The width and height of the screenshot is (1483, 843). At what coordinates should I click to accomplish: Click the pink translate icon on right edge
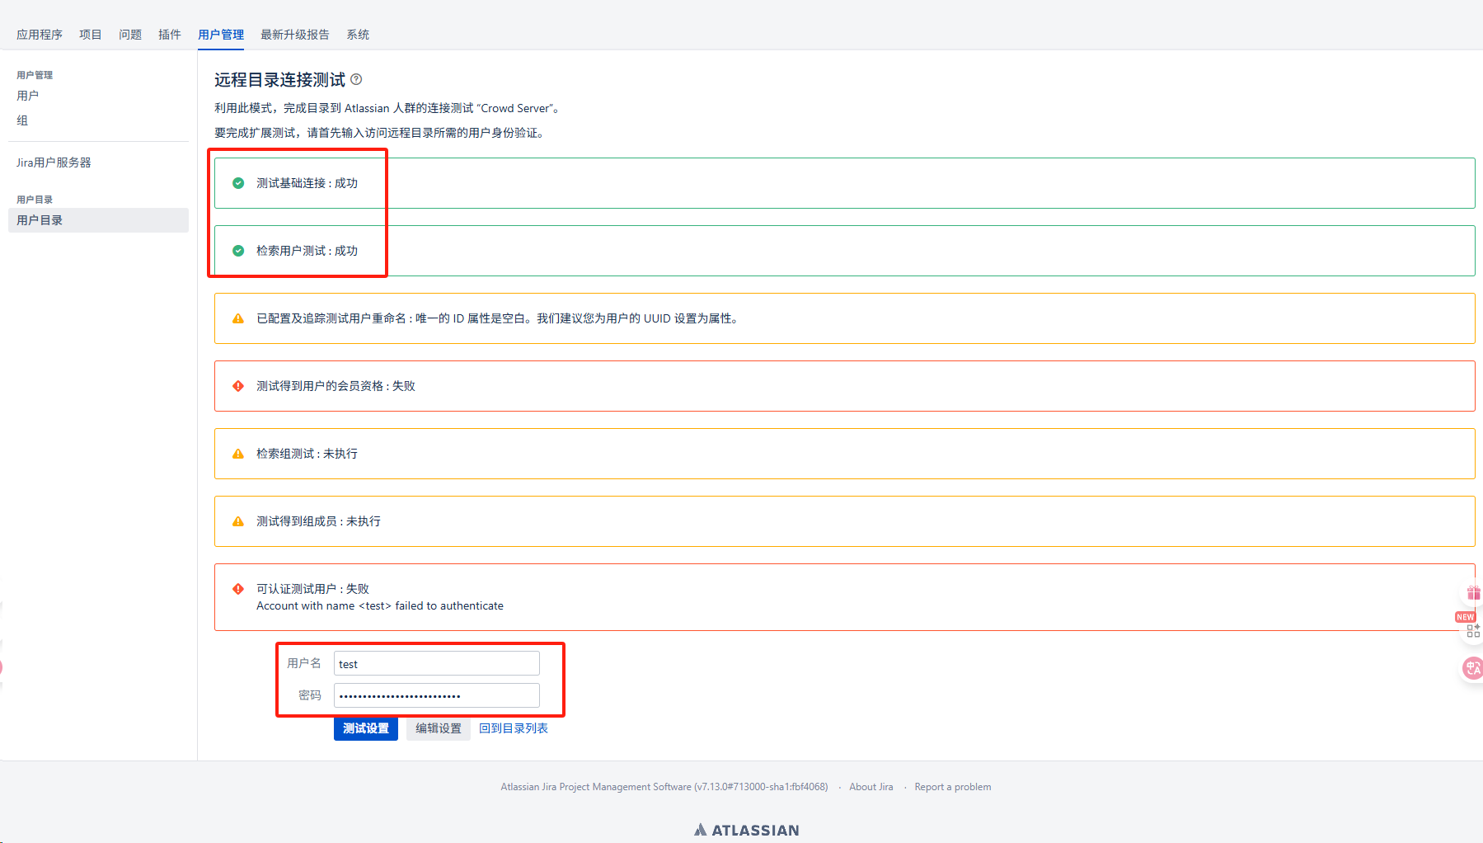[1472, 668]
